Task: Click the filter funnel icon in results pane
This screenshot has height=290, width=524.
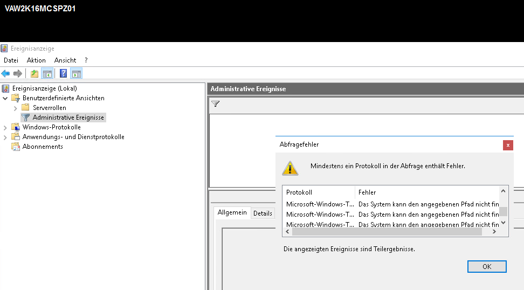Action: (x=216, y=104)
